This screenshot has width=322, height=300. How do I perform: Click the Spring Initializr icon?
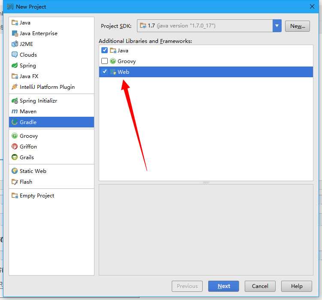click(x=15, y=101)
